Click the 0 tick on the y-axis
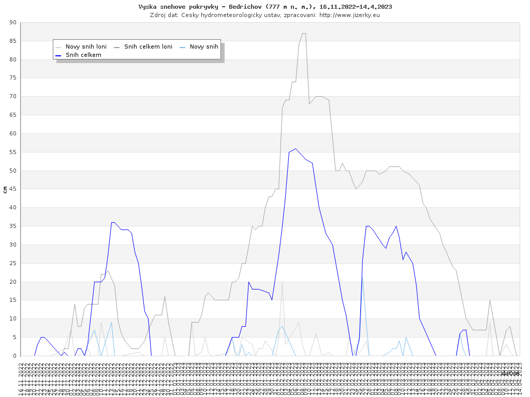530x397 pixels. click(x=14, y=356)
